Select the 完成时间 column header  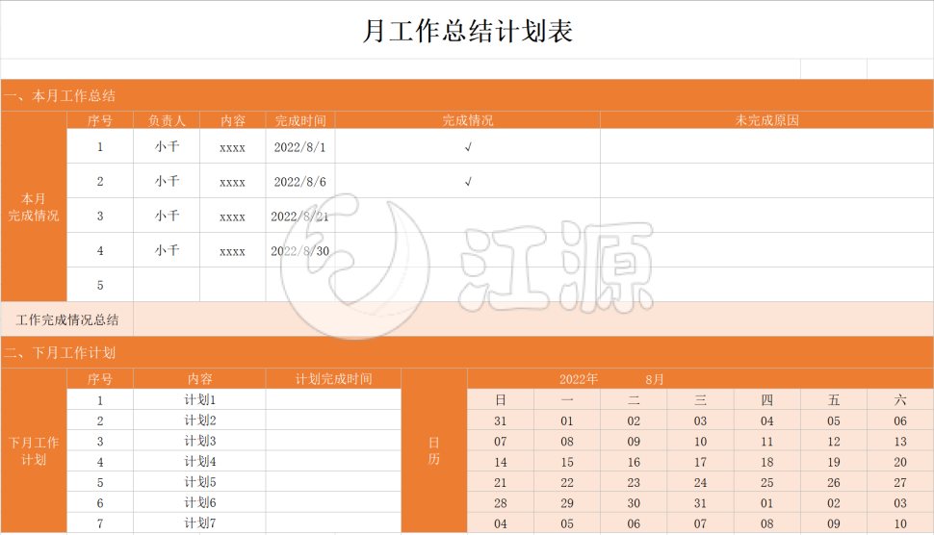tap(300, 121)
